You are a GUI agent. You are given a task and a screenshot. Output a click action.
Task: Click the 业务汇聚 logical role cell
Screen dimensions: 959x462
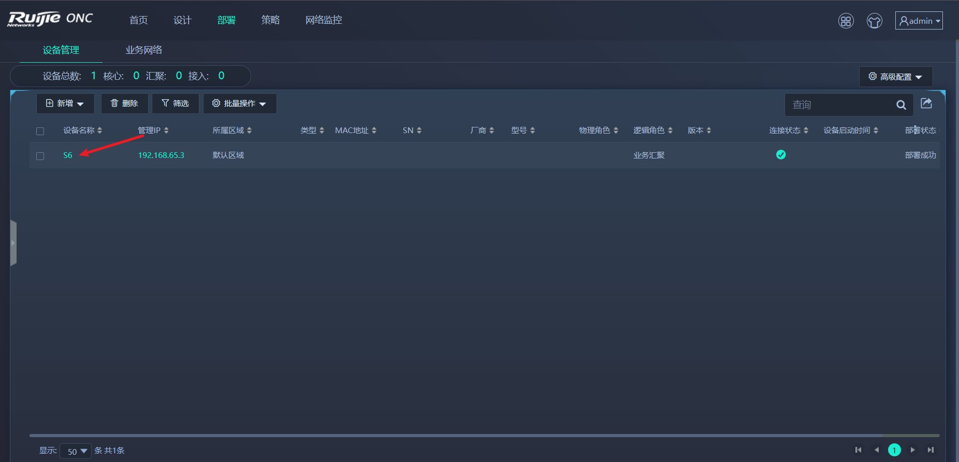[649, 155]
